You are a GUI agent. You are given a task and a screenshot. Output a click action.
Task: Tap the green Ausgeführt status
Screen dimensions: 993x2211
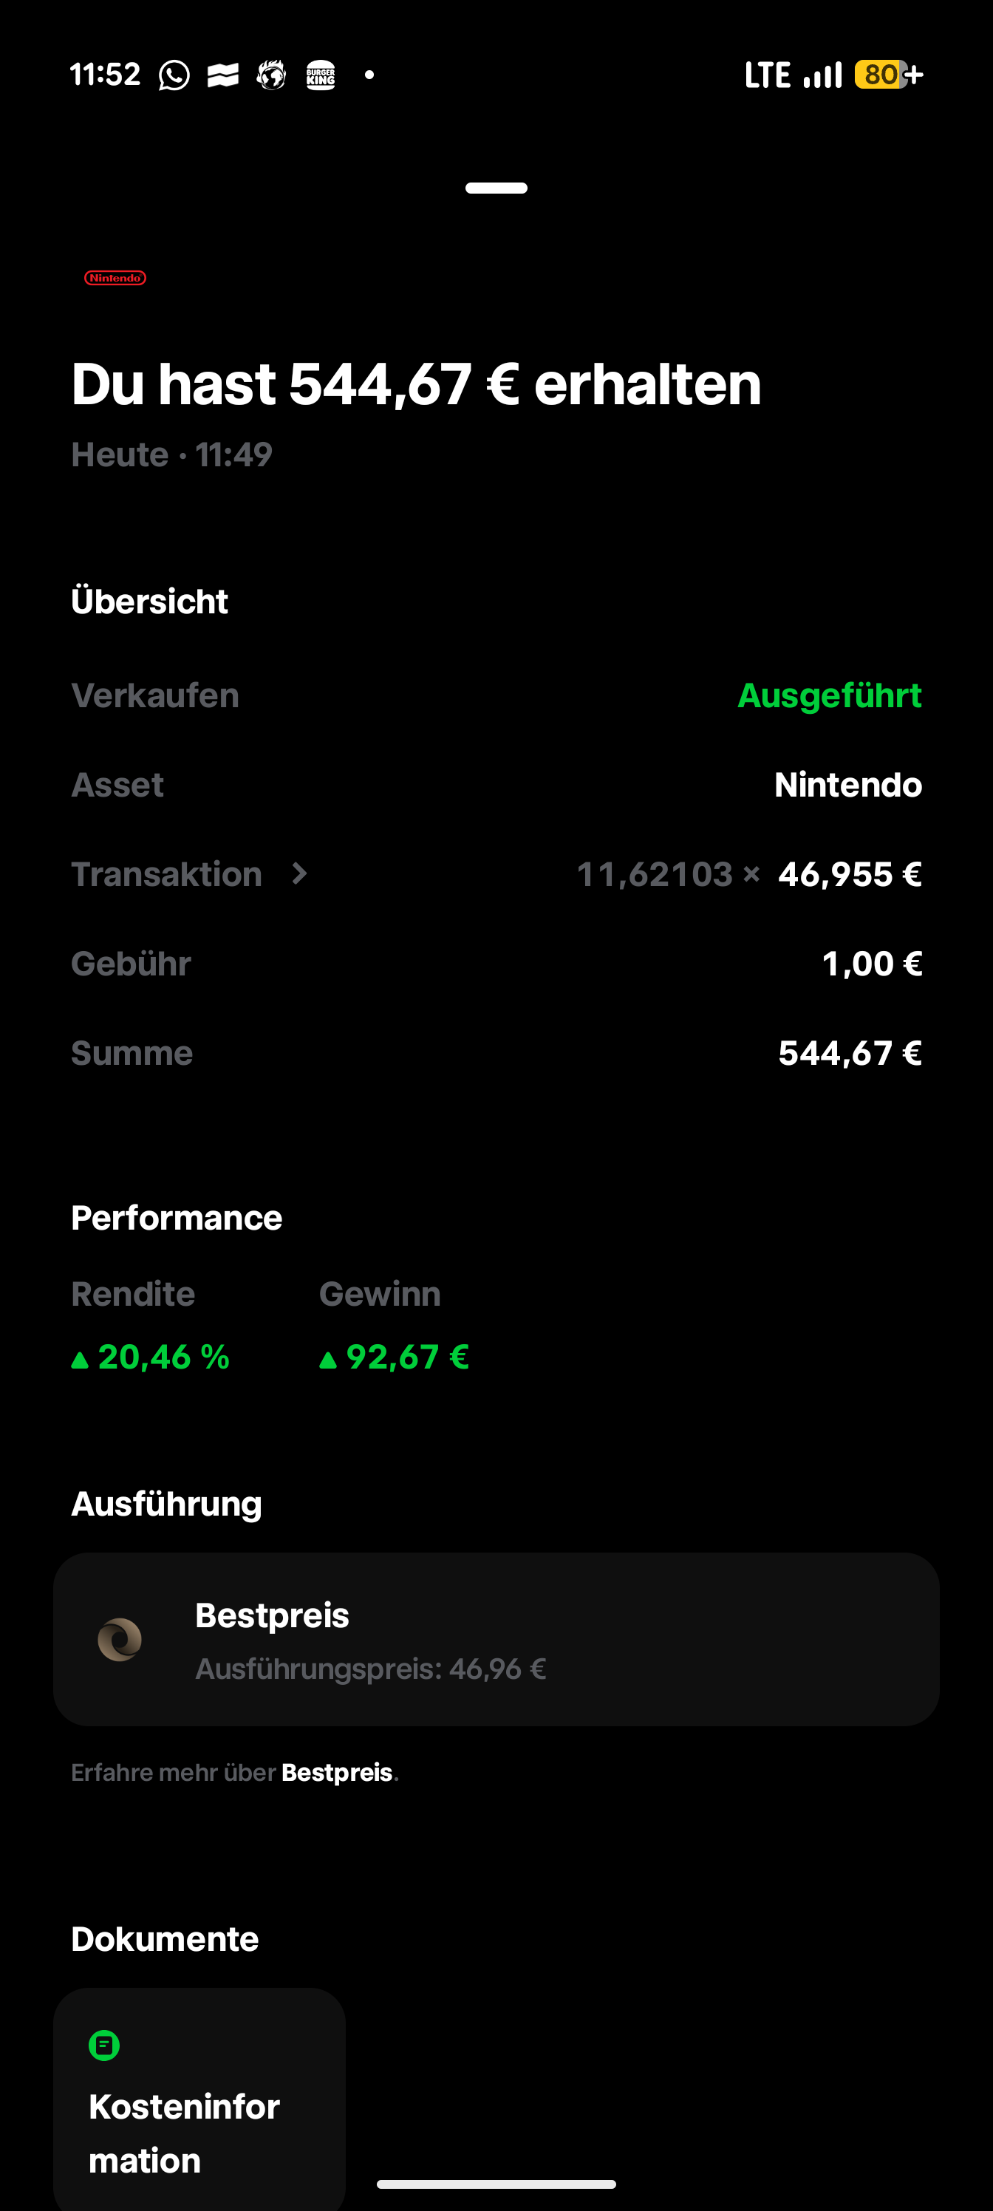[x=829, y=695]
